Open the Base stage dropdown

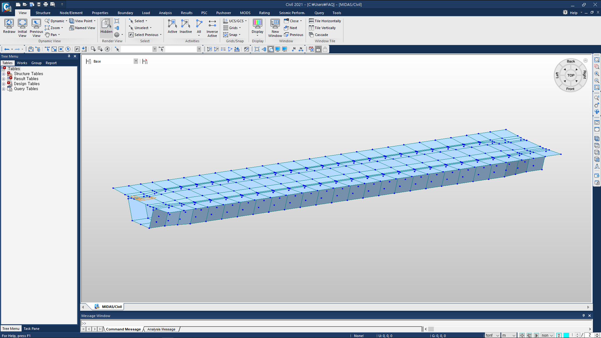(x=136, y=61)
